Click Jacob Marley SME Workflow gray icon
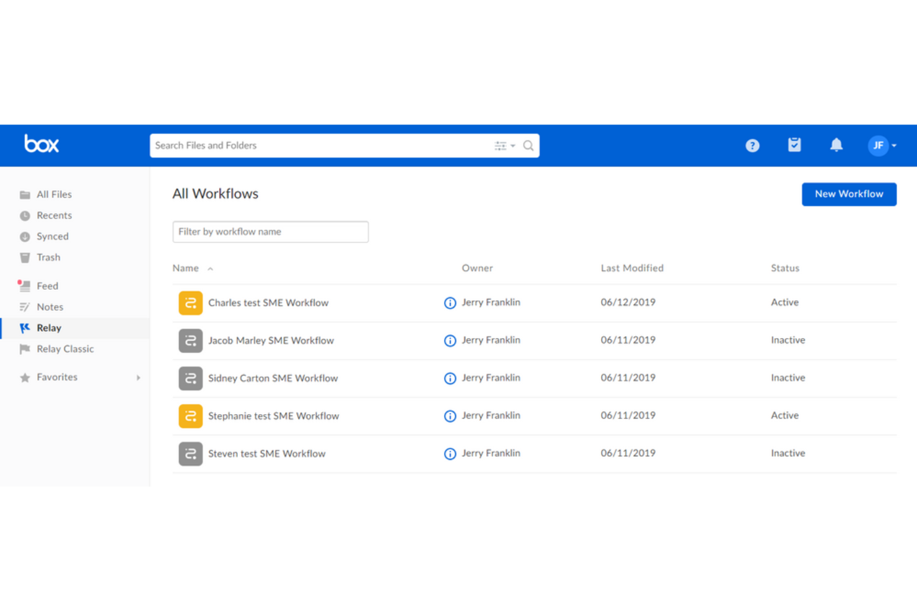Screen dimensions: 917x611 191,340
